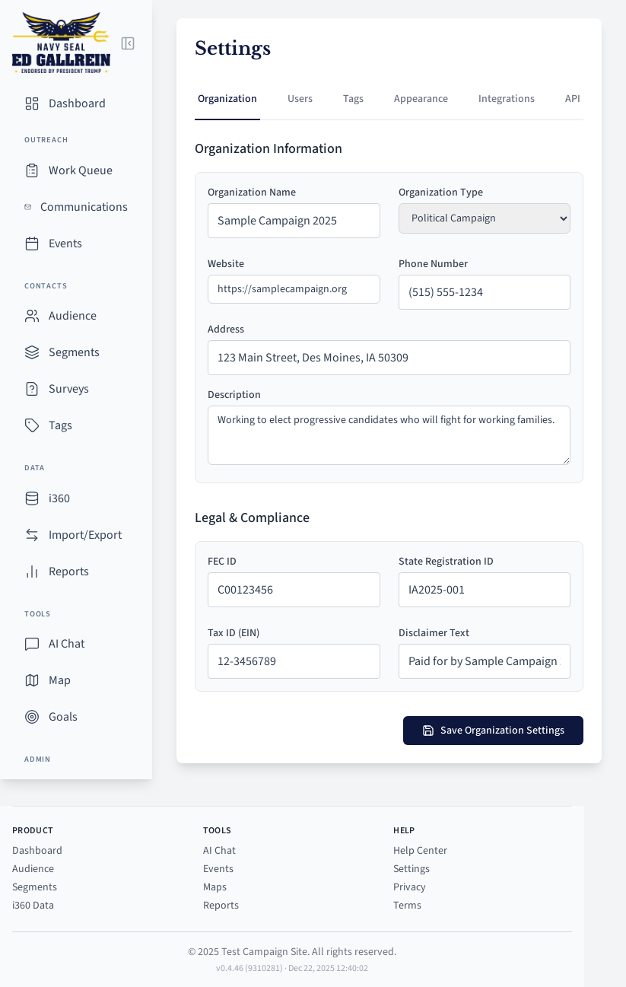Select Import/Export in the sidebar

[x=84, y=535]
